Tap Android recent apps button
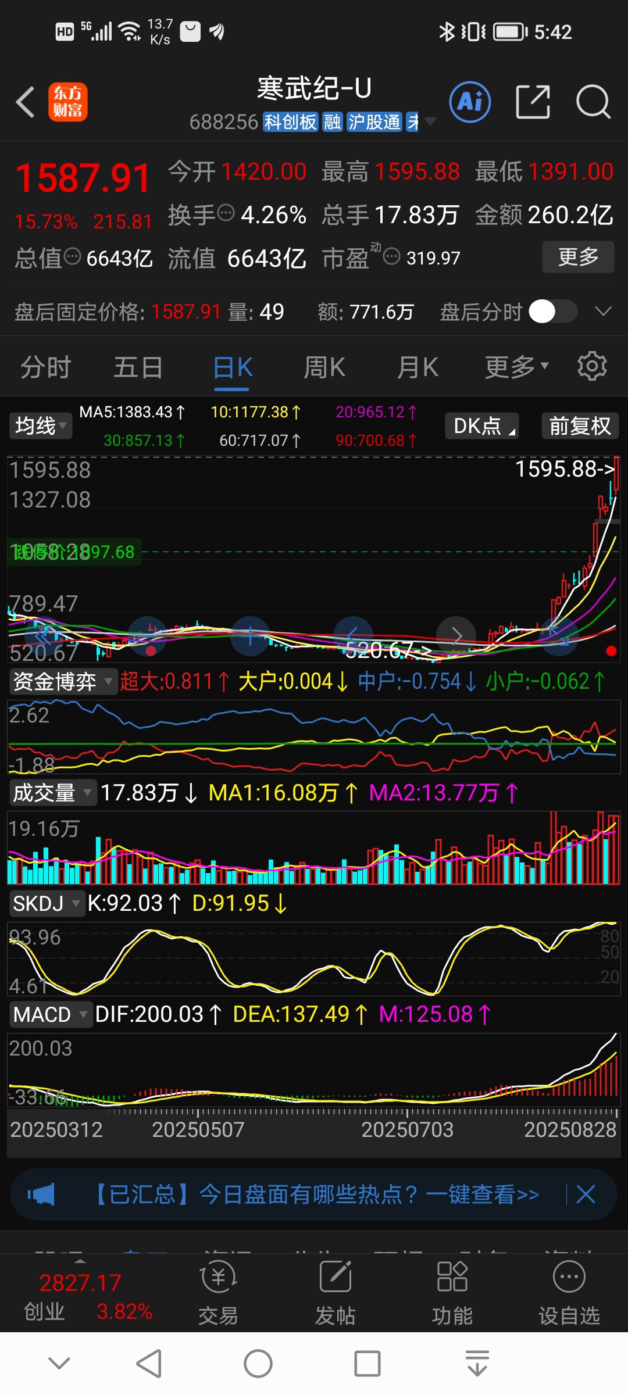The height and width of the screenshot is (1395, 628). [x=367, y=1364]
